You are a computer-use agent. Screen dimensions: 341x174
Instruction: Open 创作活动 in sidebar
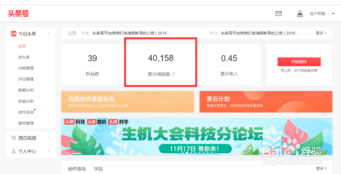(26, 112)
